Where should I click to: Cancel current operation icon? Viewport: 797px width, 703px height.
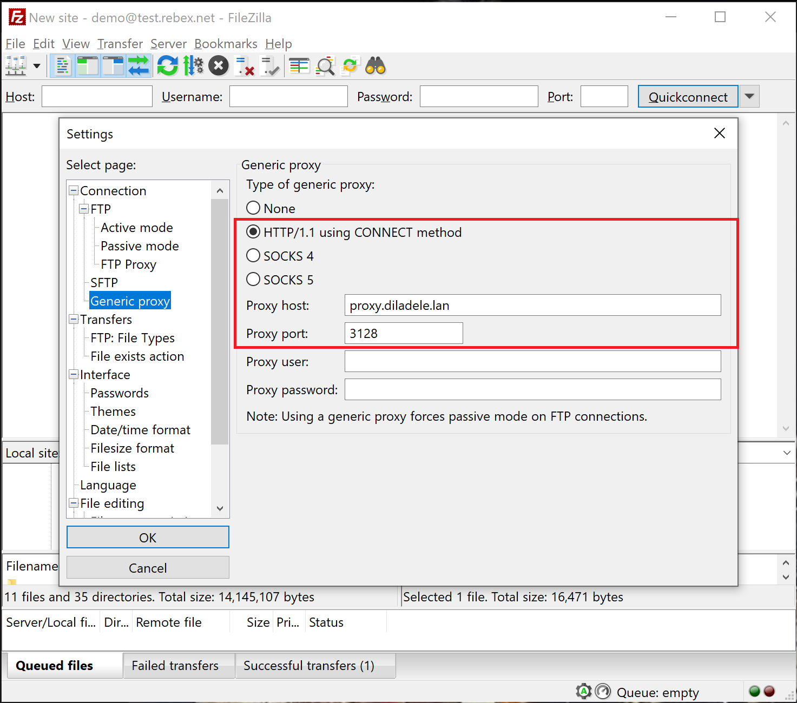click(219, 66)
